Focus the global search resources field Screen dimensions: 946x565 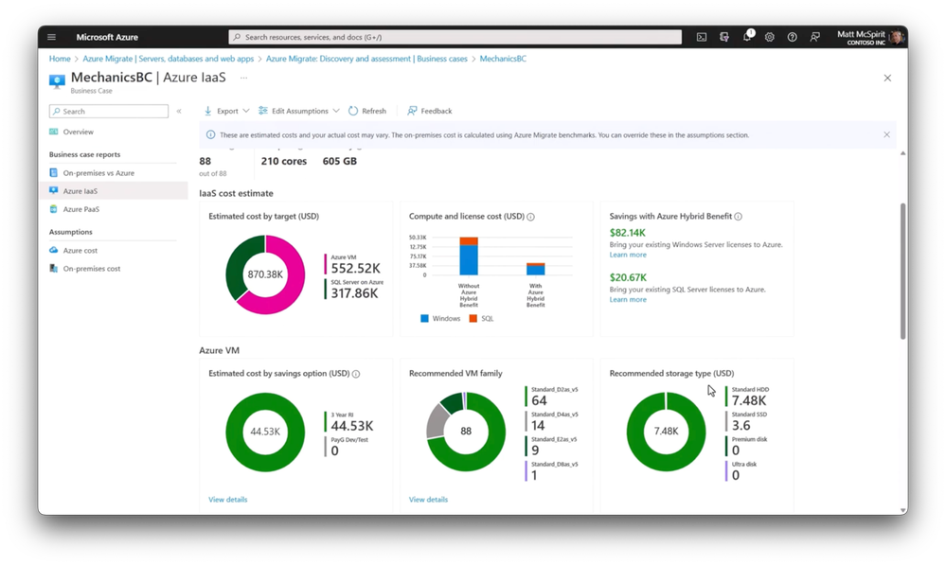455,38
